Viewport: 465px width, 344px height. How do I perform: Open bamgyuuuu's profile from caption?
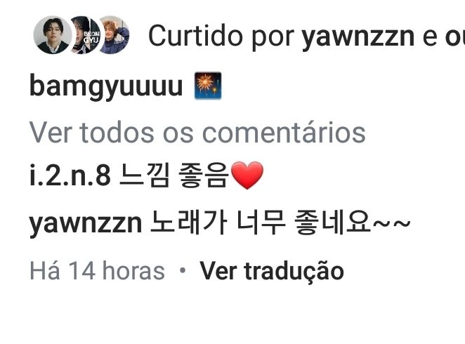coord(106,86)
